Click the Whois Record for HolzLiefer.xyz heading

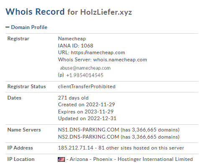pos(69,12)
